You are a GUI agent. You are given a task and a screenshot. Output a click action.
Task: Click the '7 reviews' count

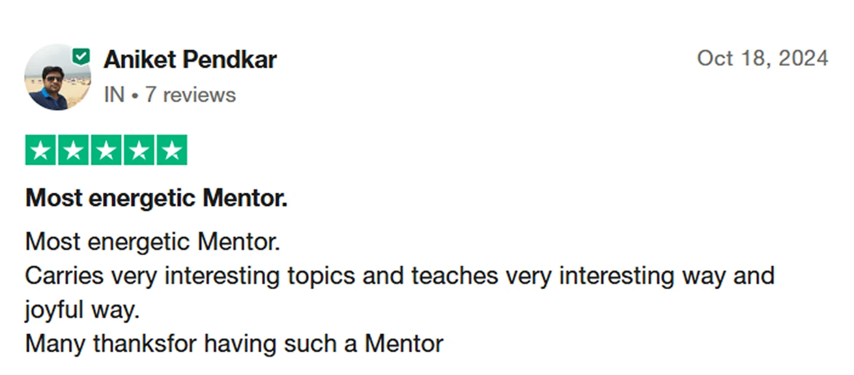190,95
